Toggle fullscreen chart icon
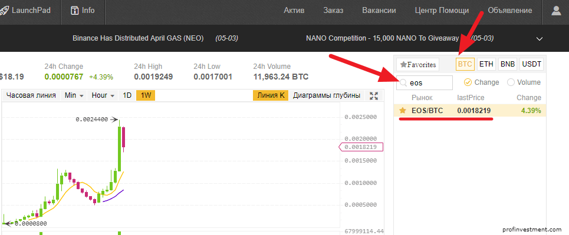This screenshot has height=235, width=569. click(374, 96)
